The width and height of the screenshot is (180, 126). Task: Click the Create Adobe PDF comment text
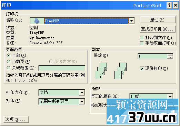[46, 43]
